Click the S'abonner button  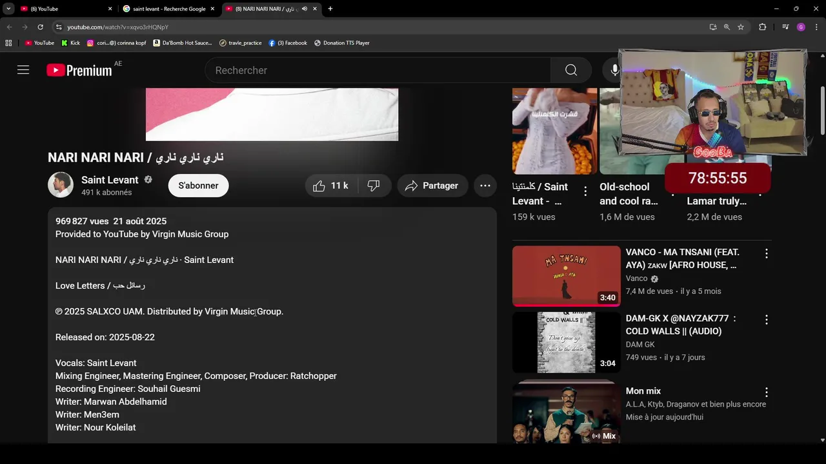coord(198,186)
